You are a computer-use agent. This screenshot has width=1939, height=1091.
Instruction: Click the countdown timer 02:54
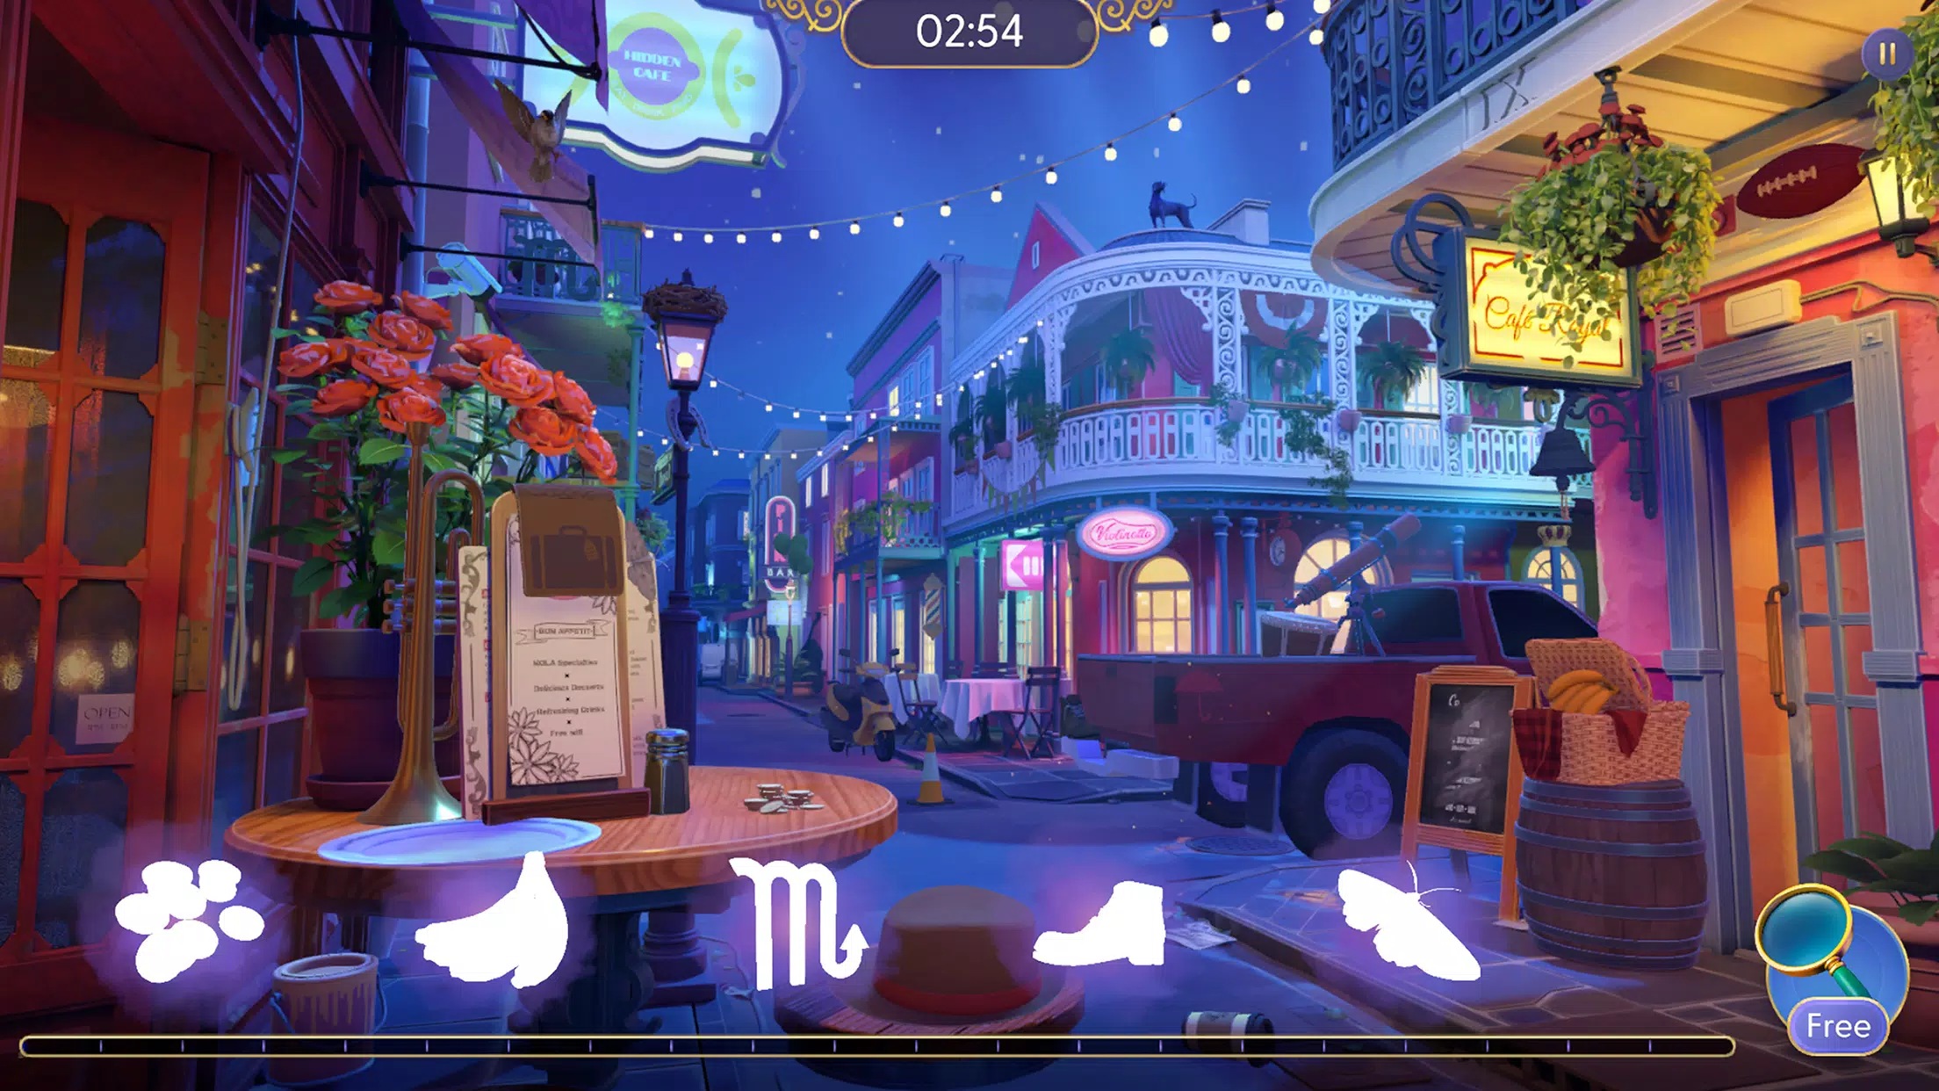[x=969, y=32]
